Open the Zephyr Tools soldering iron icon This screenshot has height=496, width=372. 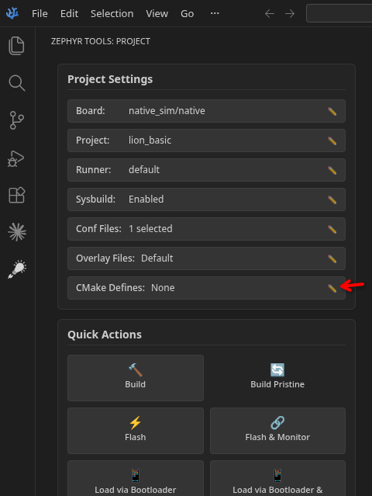point(17,269)
